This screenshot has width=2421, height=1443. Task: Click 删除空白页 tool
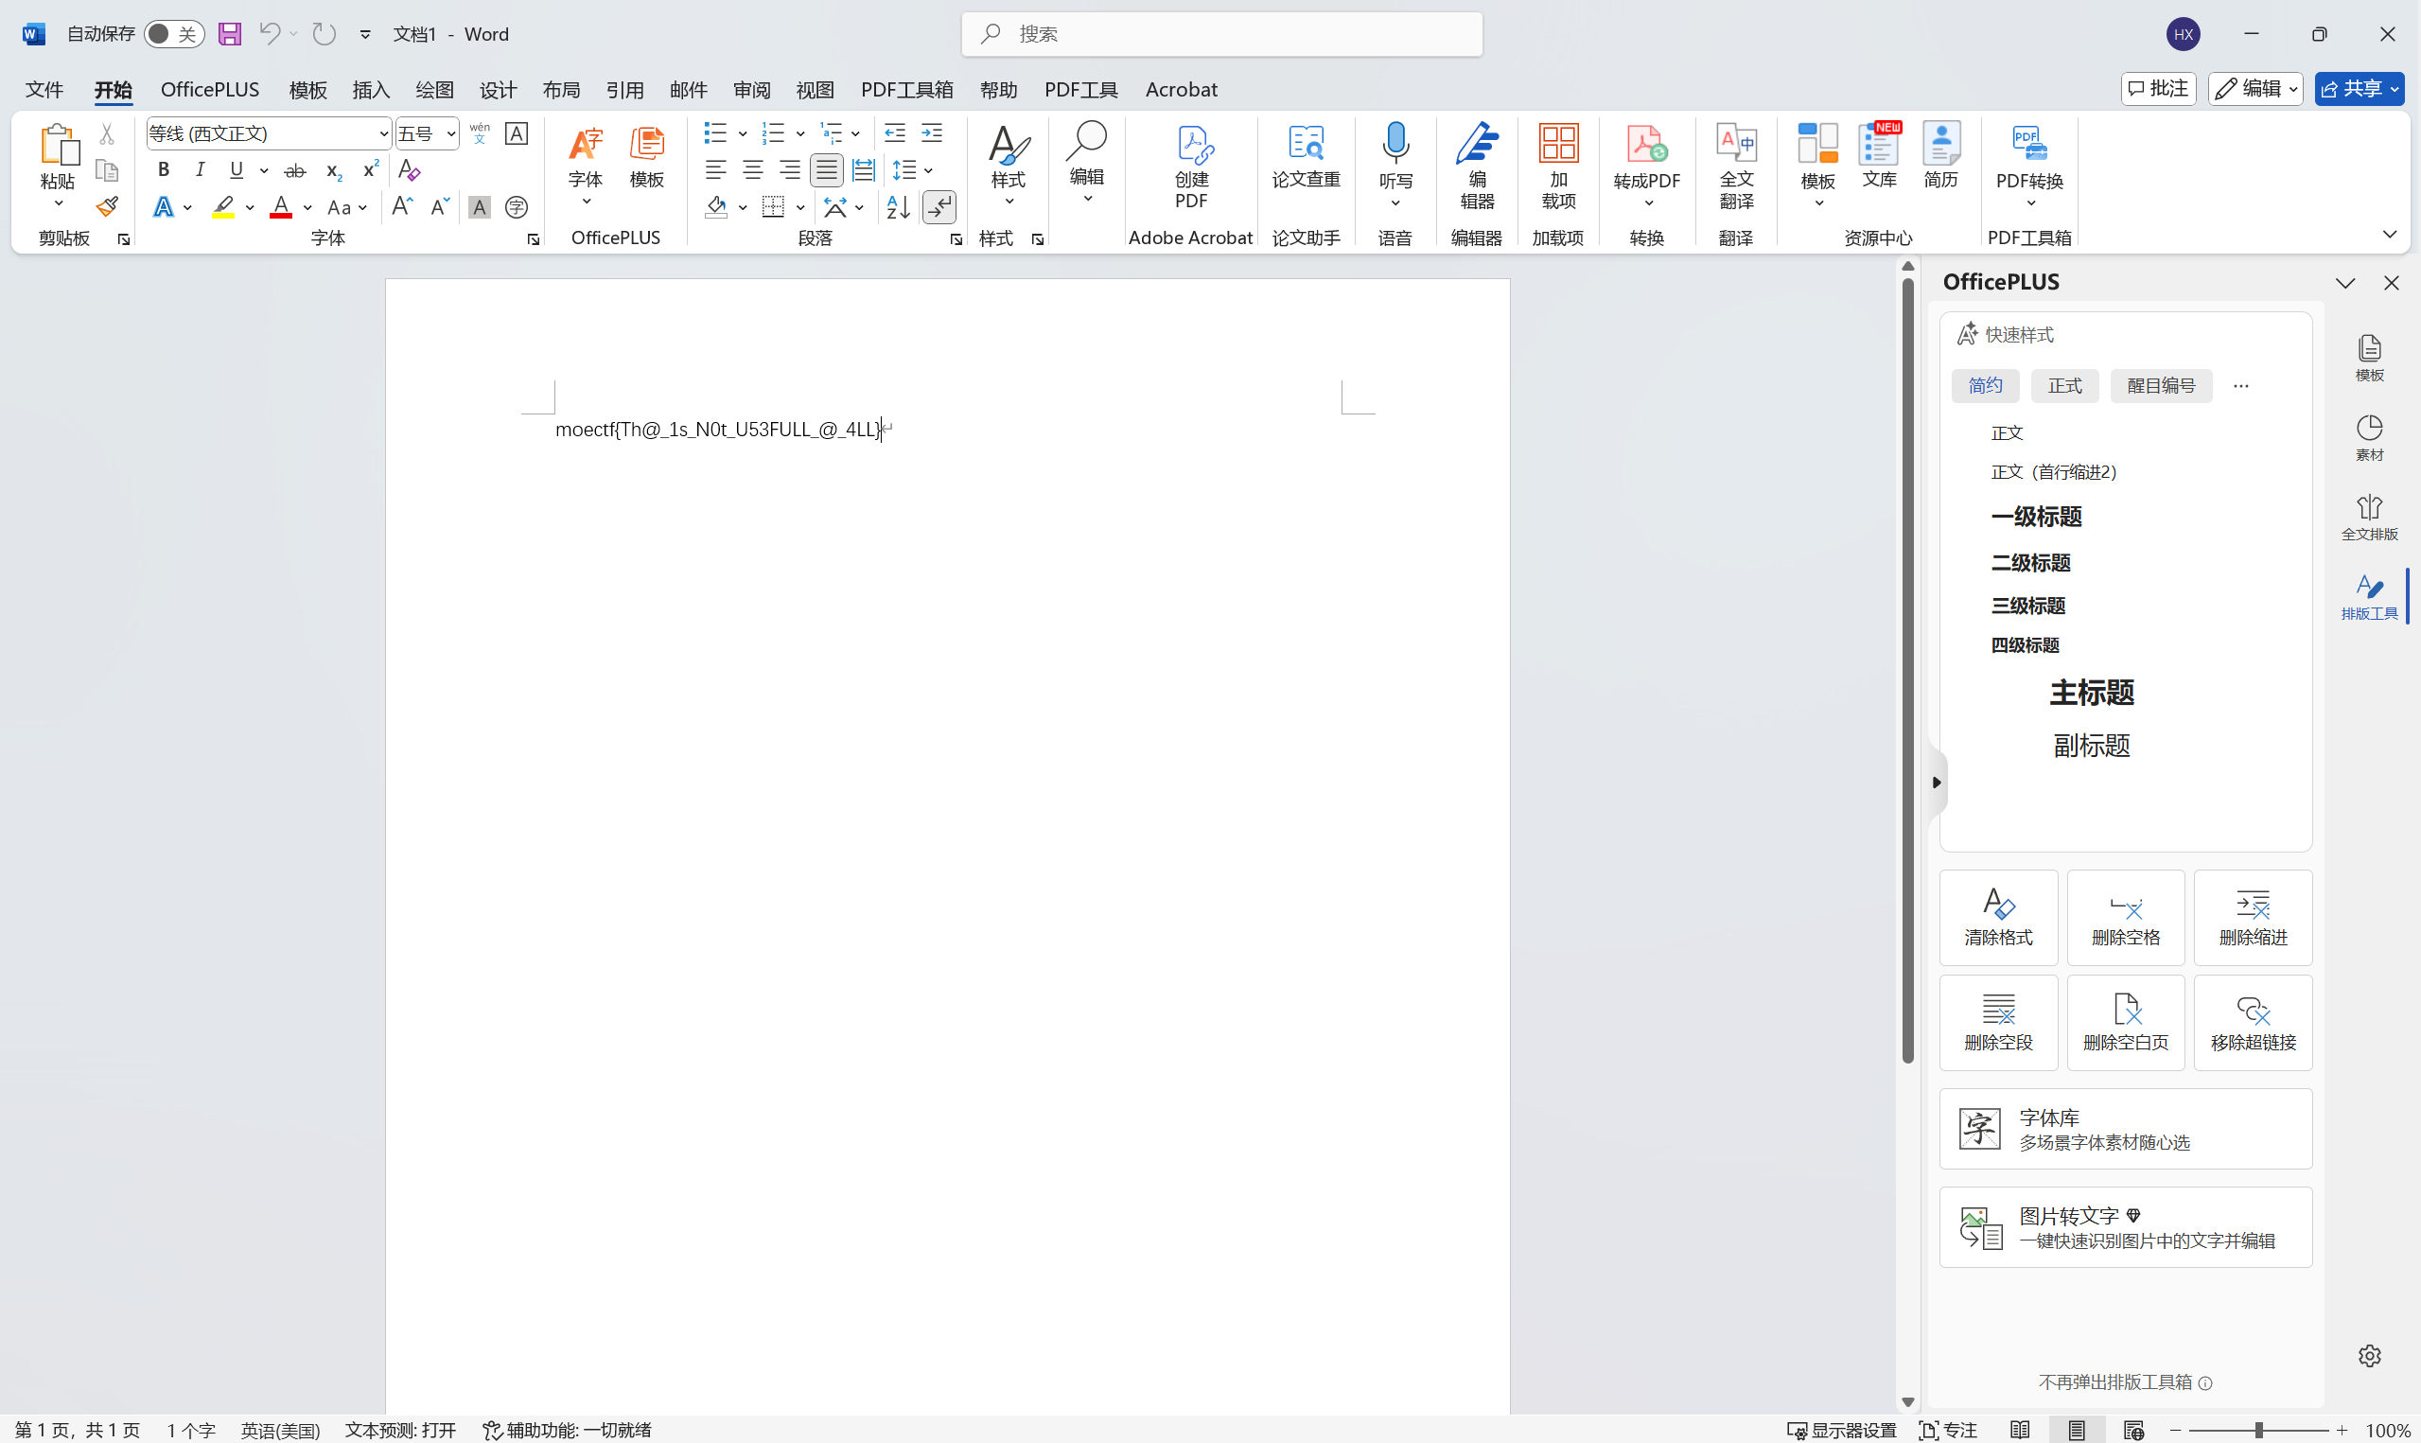[2126, 1022]
